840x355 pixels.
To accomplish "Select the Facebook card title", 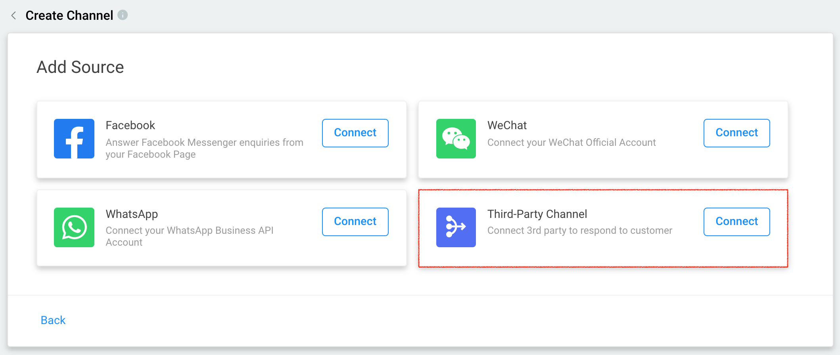I will (130, 125).
